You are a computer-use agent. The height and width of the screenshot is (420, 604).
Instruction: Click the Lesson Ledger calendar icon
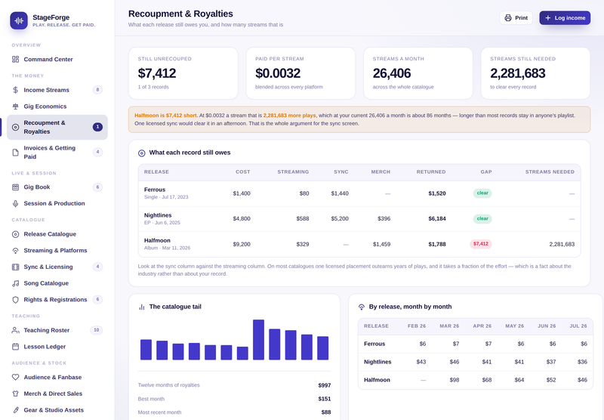15,347
